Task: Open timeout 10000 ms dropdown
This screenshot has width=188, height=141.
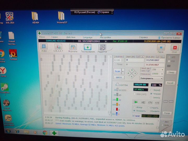Action: click(162, 74)
